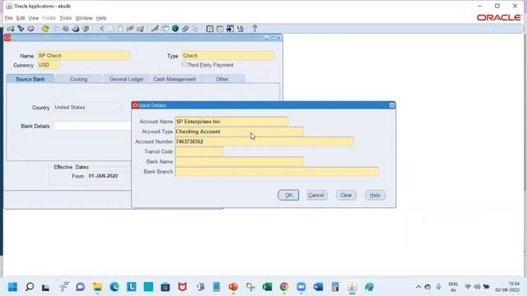Switch to the Costing tab
Viewport: 527px width, 296px height.
coord(79,79)
